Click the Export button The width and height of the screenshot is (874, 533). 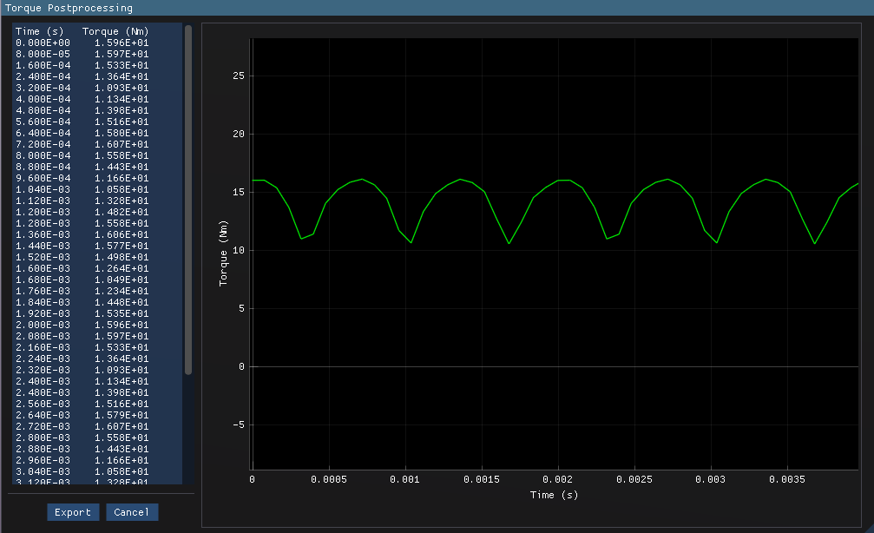(x=73, y=512)
